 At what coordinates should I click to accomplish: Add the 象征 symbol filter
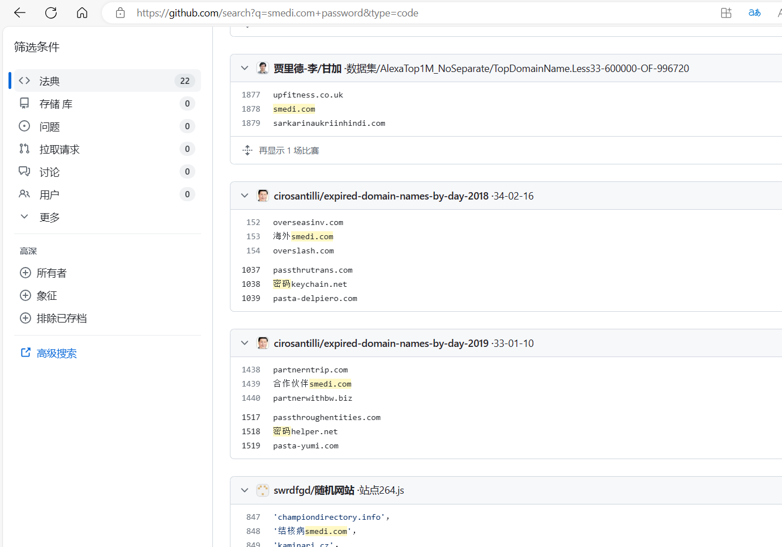pos(39,295)
